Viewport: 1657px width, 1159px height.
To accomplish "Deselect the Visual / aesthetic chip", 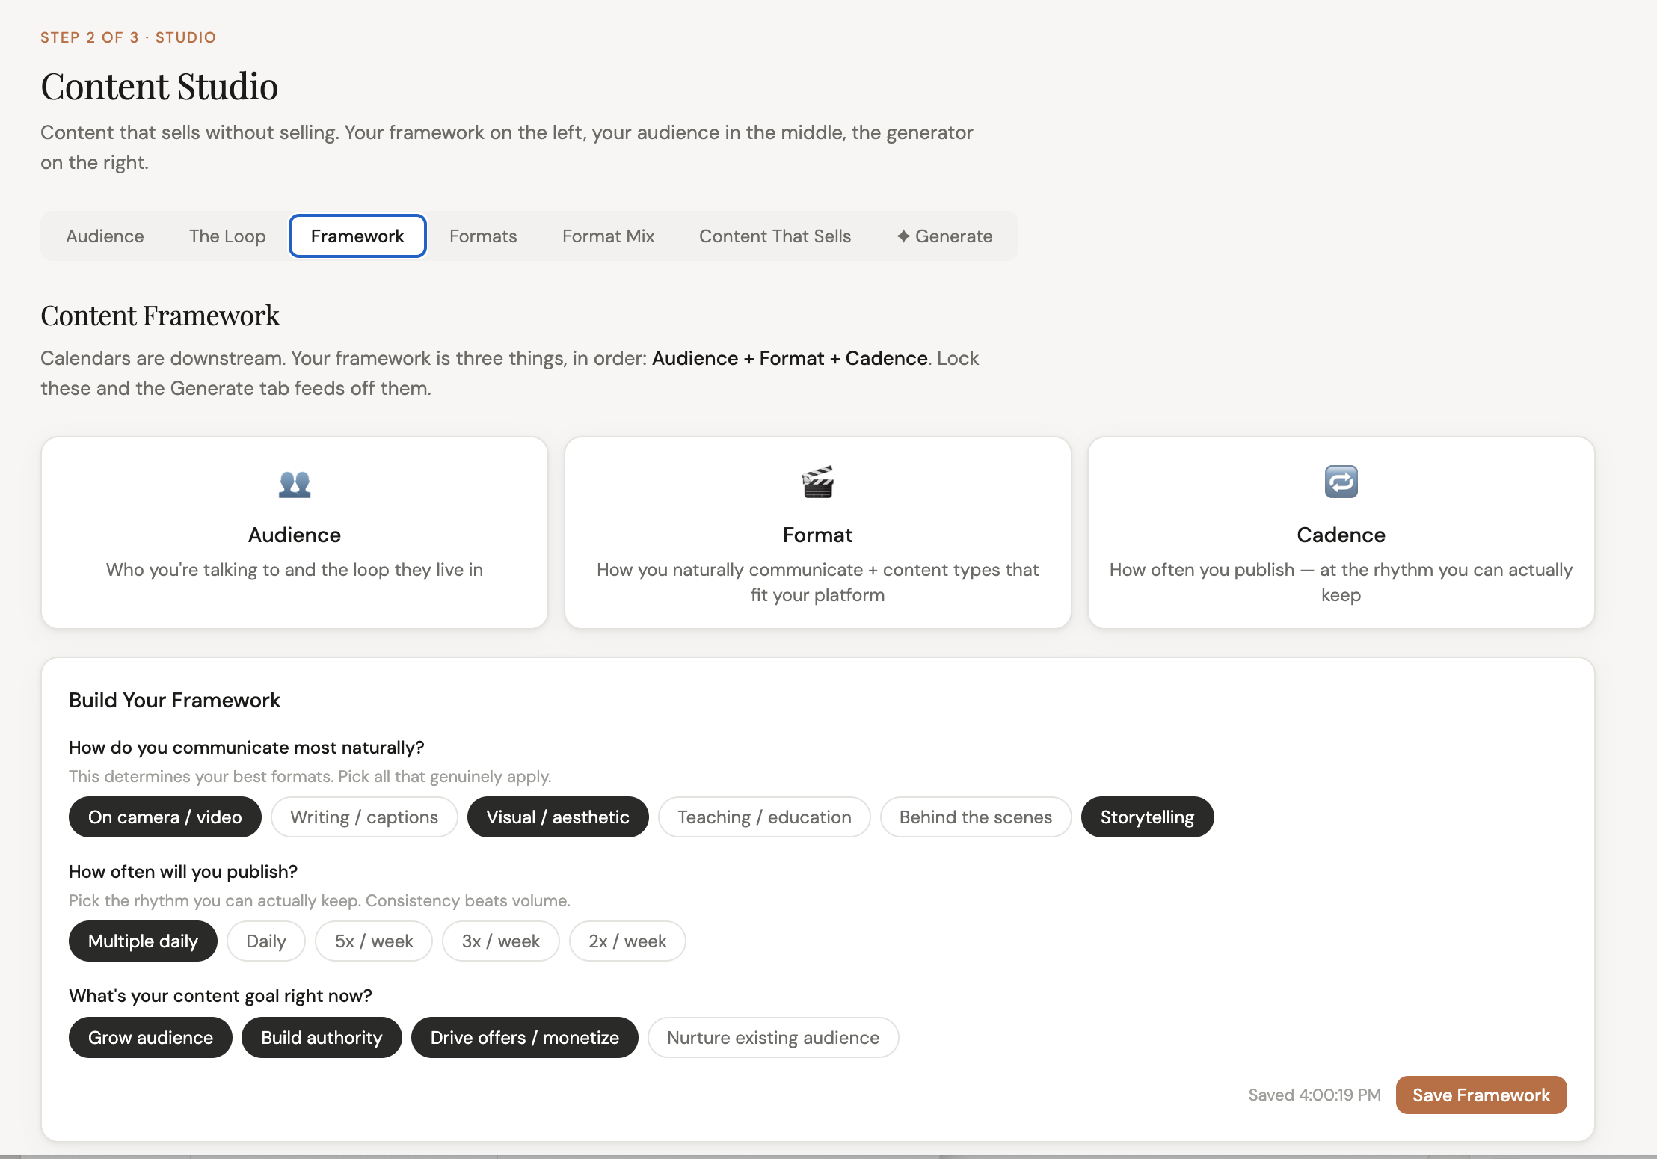I will [x=558, y=817].
